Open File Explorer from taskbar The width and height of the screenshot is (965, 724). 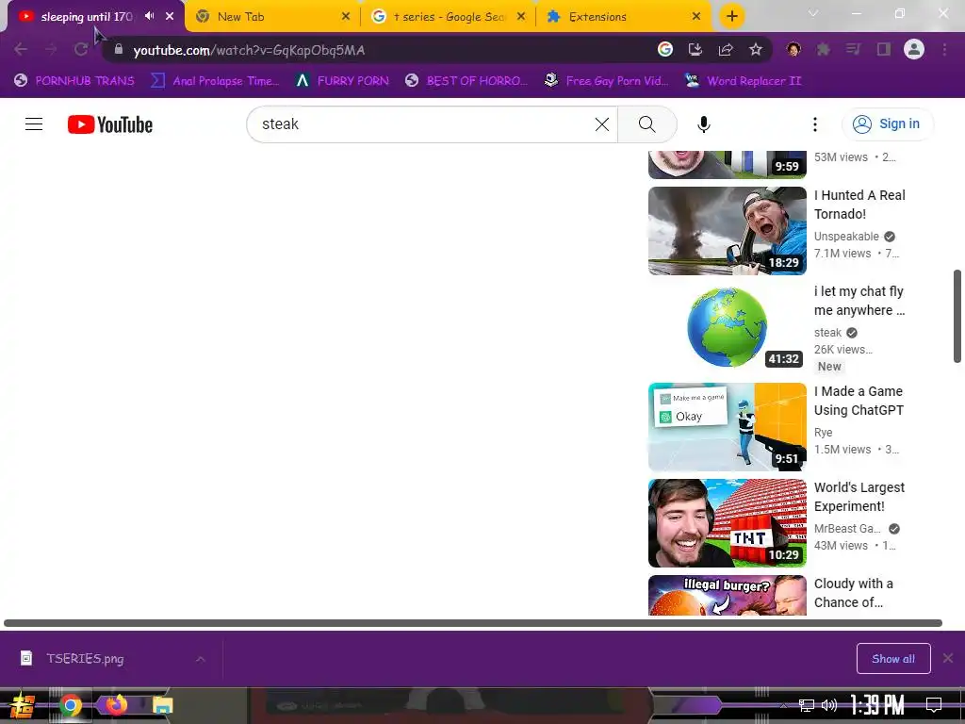click(x=162, y=705)
